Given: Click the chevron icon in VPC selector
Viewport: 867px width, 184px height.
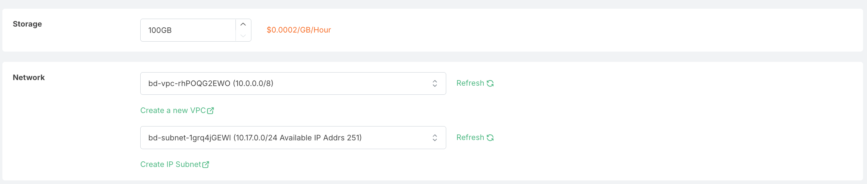Looking at the screenshot, I should [x=435, y=83].
